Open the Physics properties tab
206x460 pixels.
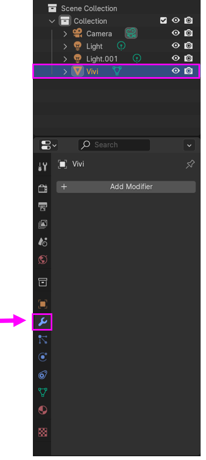(43, 357)
